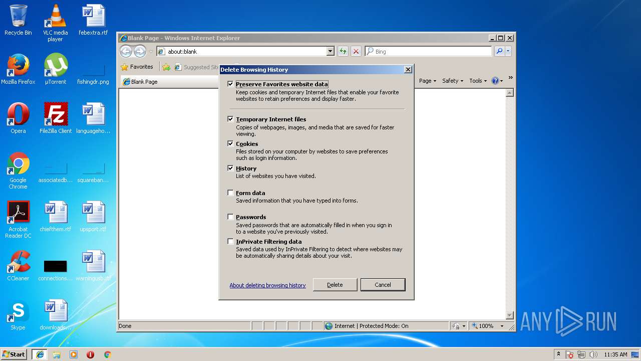Click the 11:35 AM clock

[x=615, y=354]
